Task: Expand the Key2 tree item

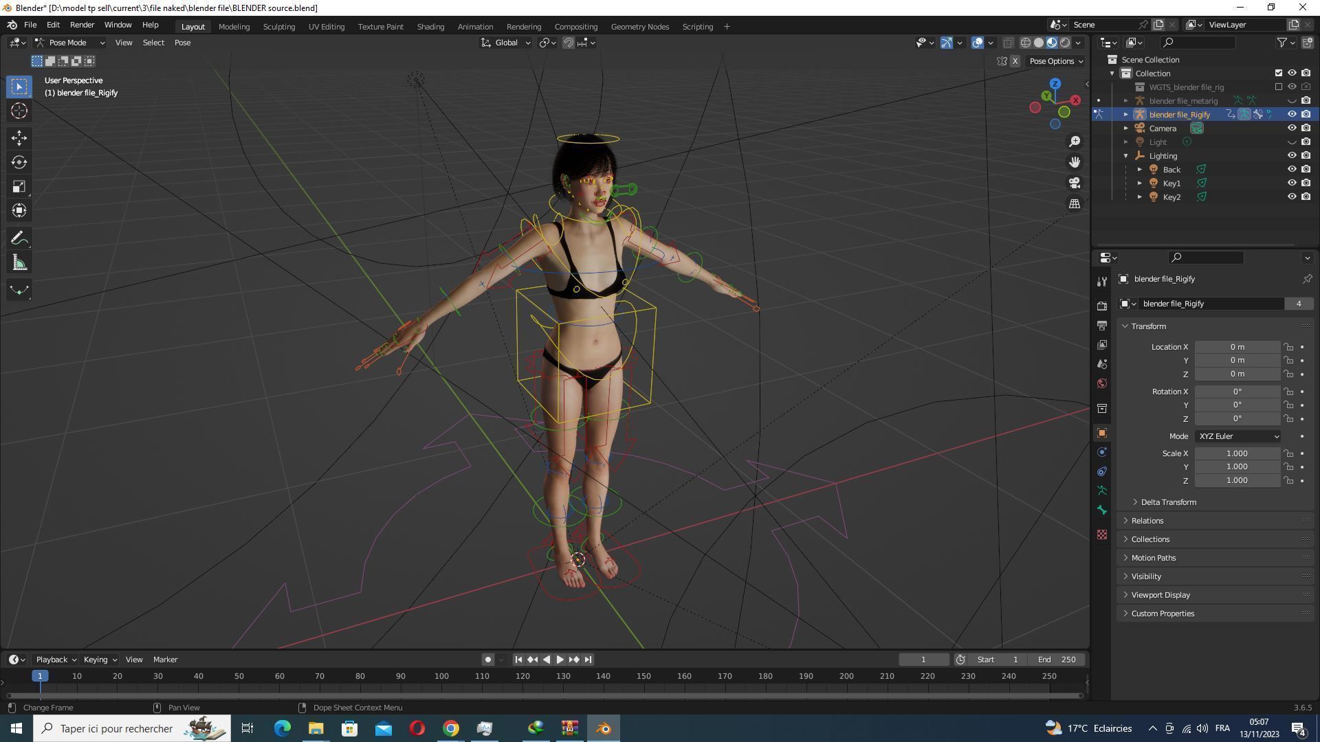Action: (1140, 196)
